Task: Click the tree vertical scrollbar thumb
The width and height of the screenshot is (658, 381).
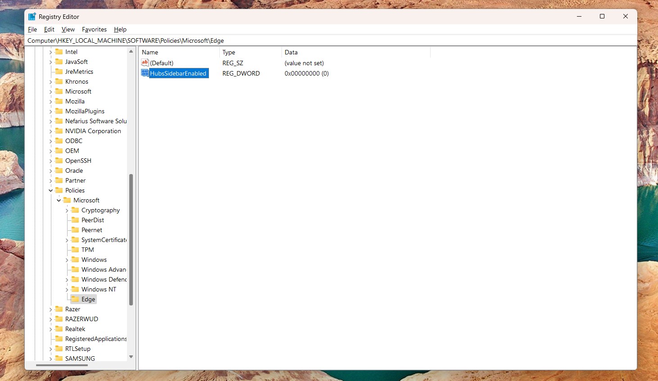Action: pyautogui.click(x=131, y=240)
